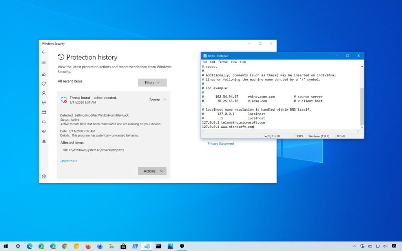
Task: Collapse the Severe threat details chevron
Action: tap(164, 100)
